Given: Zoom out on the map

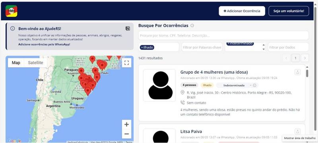Looking at the screenshot, I should tap(126, 134).
